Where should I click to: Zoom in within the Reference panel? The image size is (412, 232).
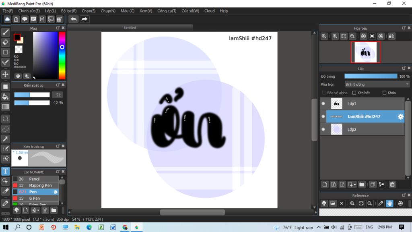[352, 203]
